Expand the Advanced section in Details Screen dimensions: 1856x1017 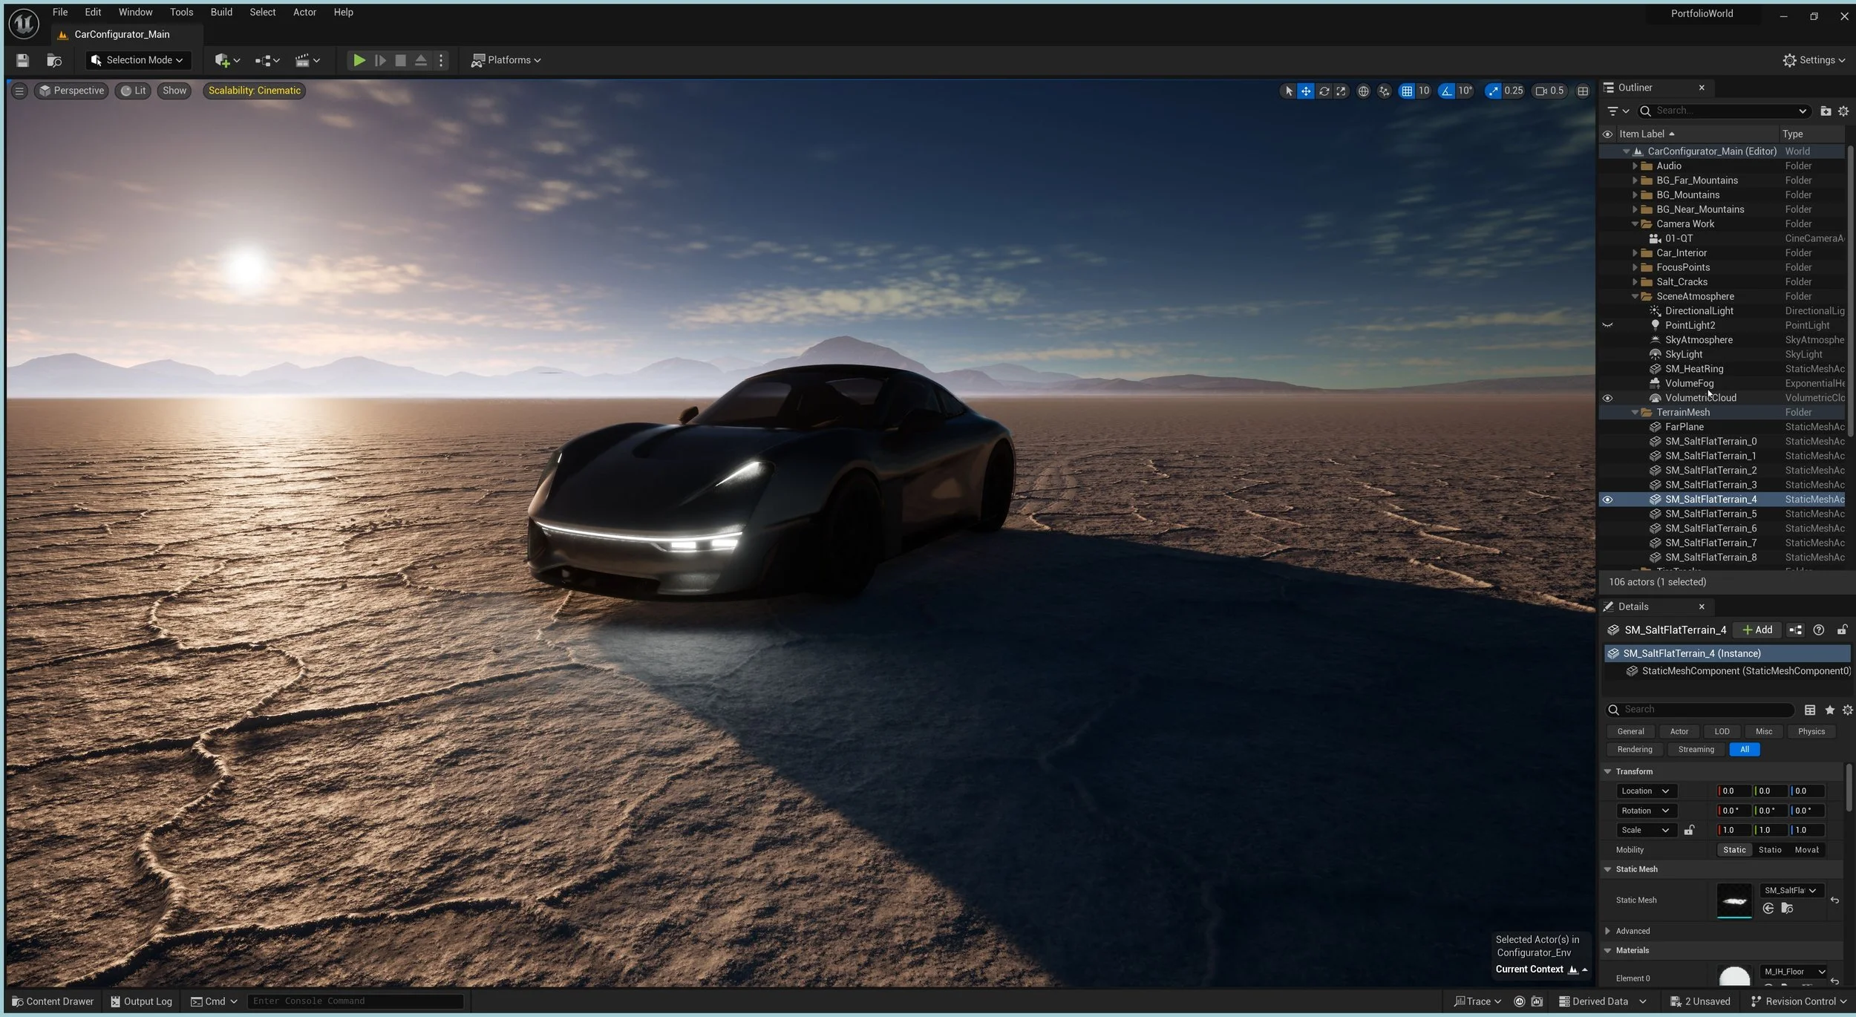click(x=1608, y=931)
